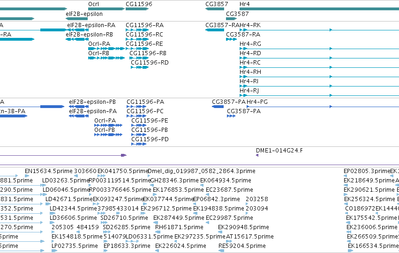The image size is (399, 253).
Task: Choose protein CG11596-PE
Action: 150,121
